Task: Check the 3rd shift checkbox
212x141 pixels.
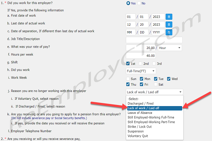Action: (154, 63)
